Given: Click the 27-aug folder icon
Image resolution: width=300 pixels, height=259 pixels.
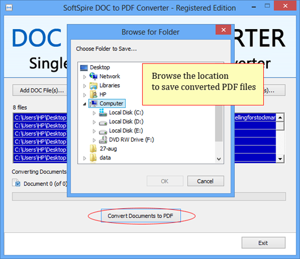Looking at the screenshot, I should click(x=93, y=149).
